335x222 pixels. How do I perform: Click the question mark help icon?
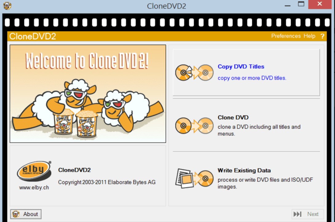pos(322,36)
